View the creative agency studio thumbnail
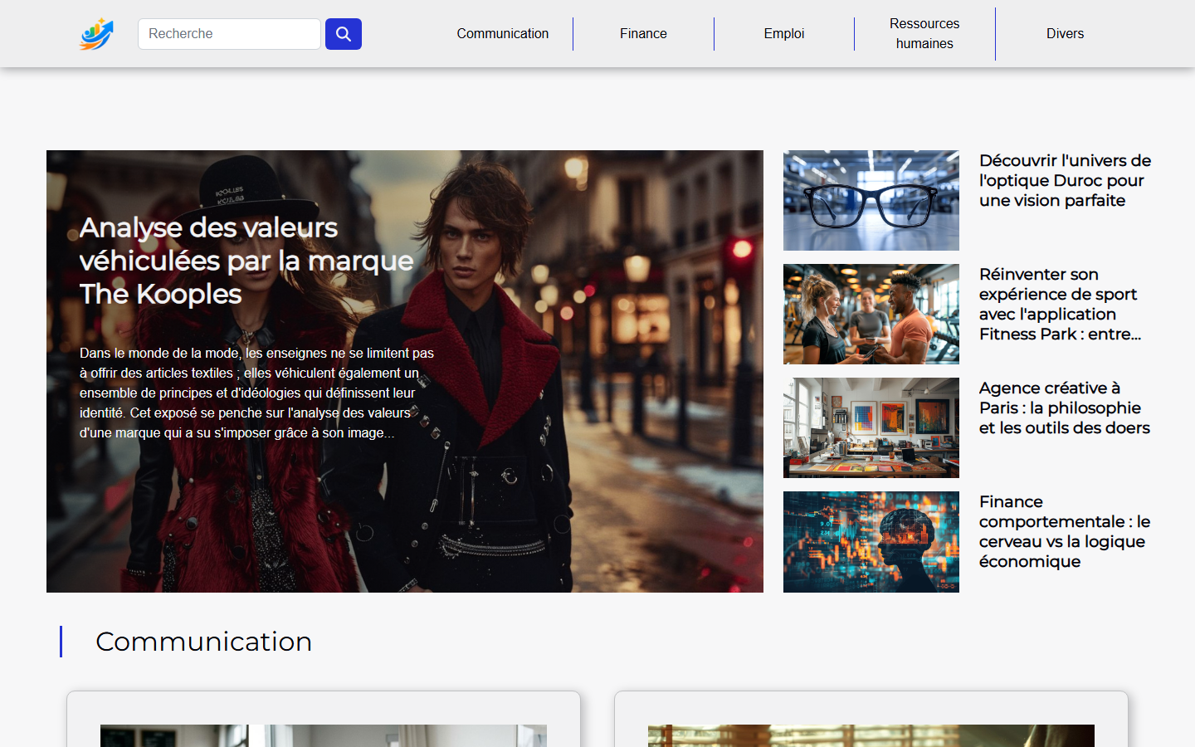This screenshot has width=1195, height=747. (x=871, y=427)
